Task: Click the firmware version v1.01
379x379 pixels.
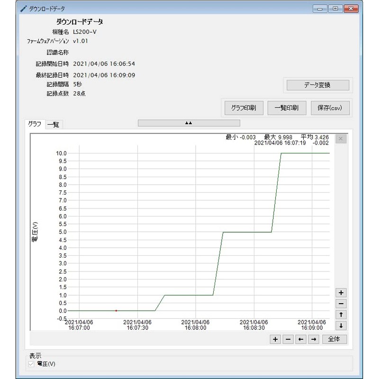Action: (80, 41)
